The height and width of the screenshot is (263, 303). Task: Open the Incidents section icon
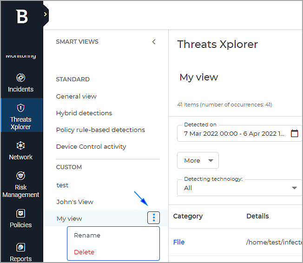tap(21, 78)
